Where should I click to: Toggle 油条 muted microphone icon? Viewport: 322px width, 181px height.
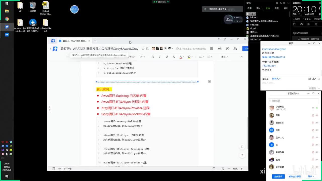tap(313, 130)
